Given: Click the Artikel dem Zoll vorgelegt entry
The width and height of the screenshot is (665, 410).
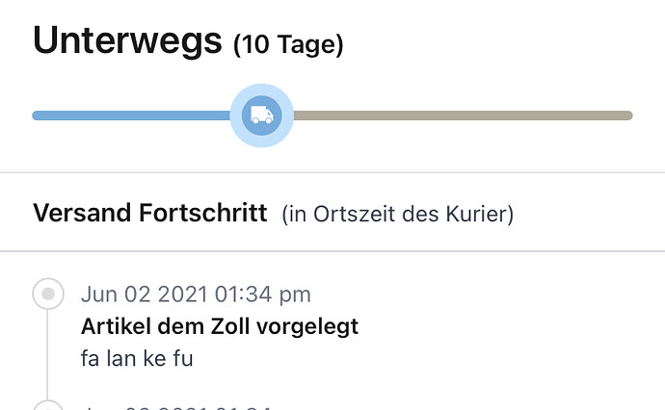Looking at the screenshot, I should (x=220, y=327).
